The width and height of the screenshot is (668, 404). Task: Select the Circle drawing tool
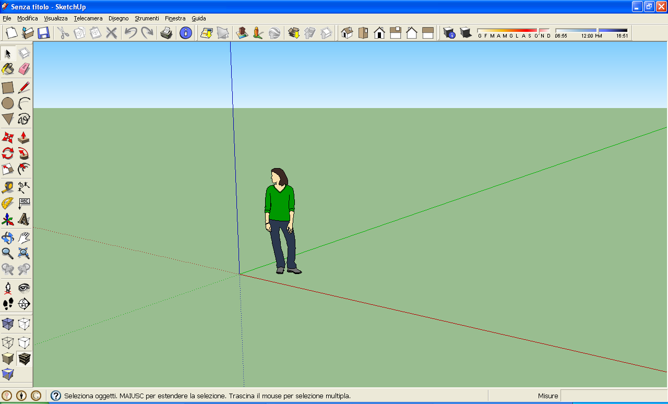8,103
